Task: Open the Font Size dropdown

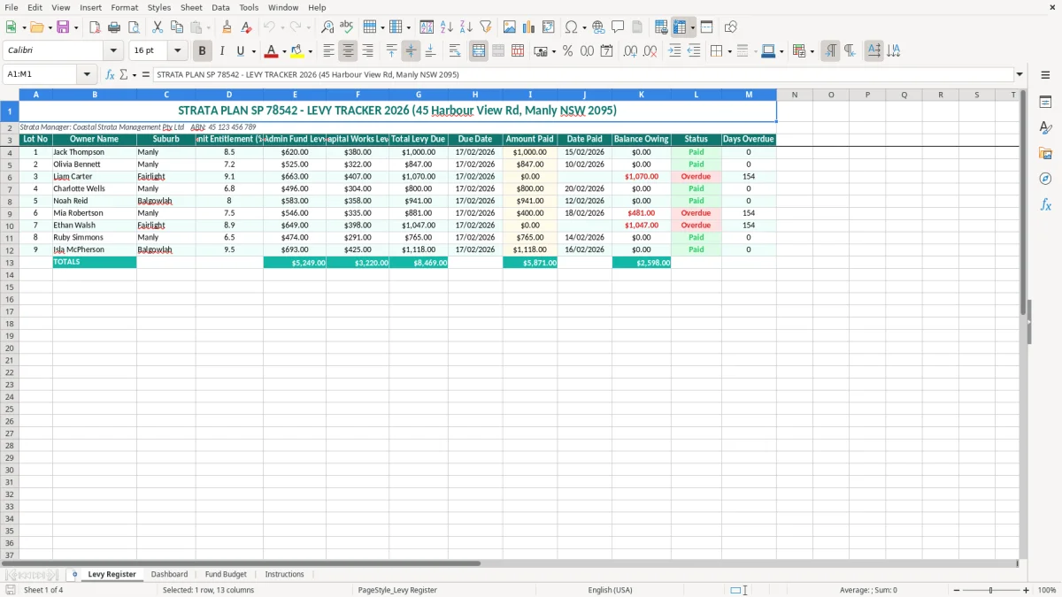Action: pyautogui.click(x=177, y=51)
